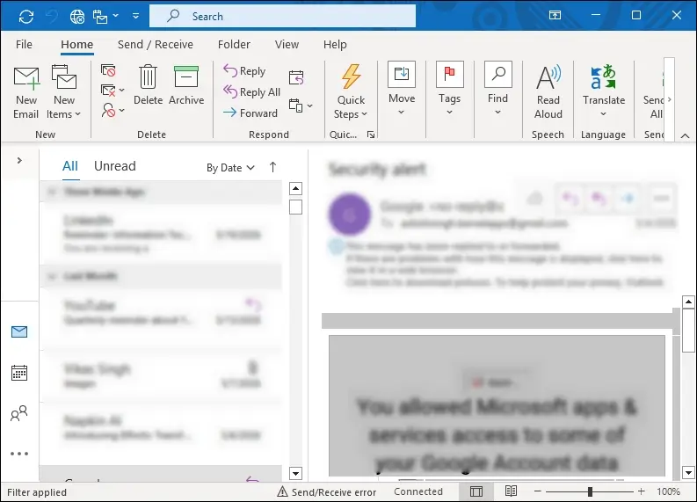Forward the selected email
697x502 pixels.
(250, 113)
